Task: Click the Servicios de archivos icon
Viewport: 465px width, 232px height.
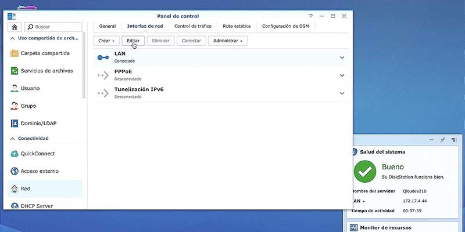Action: pyautogui.click(x=14, y=71)
